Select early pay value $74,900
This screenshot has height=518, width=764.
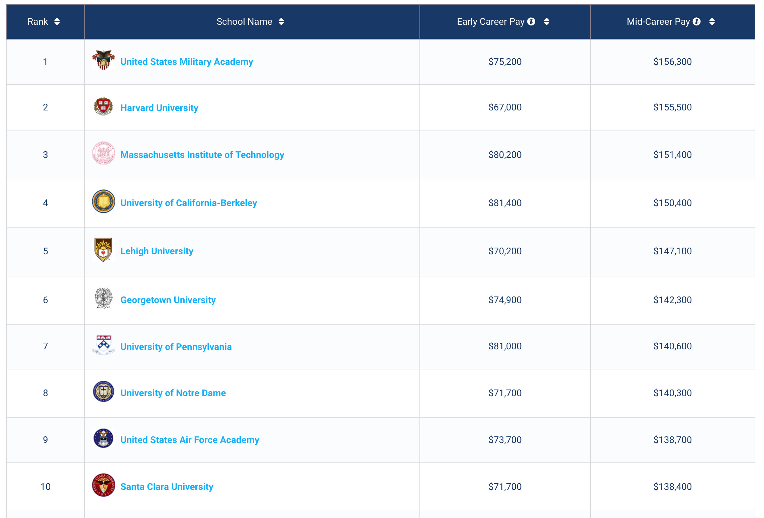505,300
